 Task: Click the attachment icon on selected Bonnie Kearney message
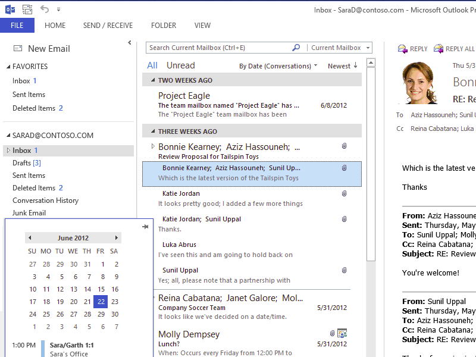[x=344, y=168]
